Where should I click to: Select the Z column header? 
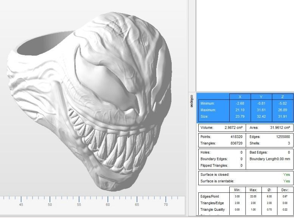[282, 97]
